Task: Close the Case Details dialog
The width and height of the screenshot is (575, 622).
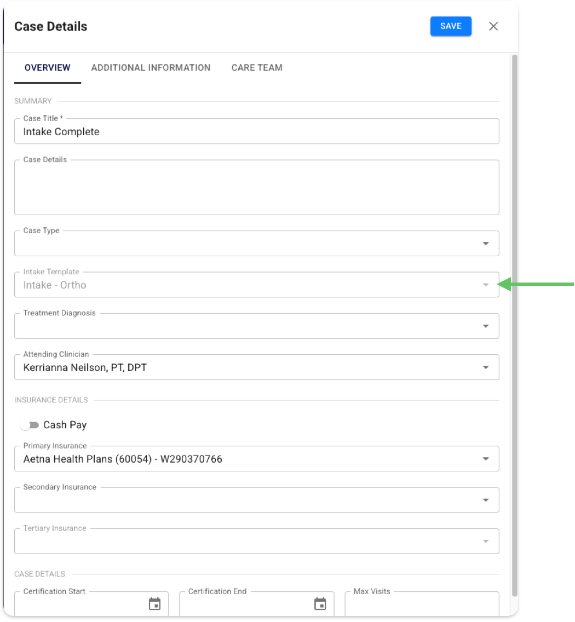Action: point(493,26)
